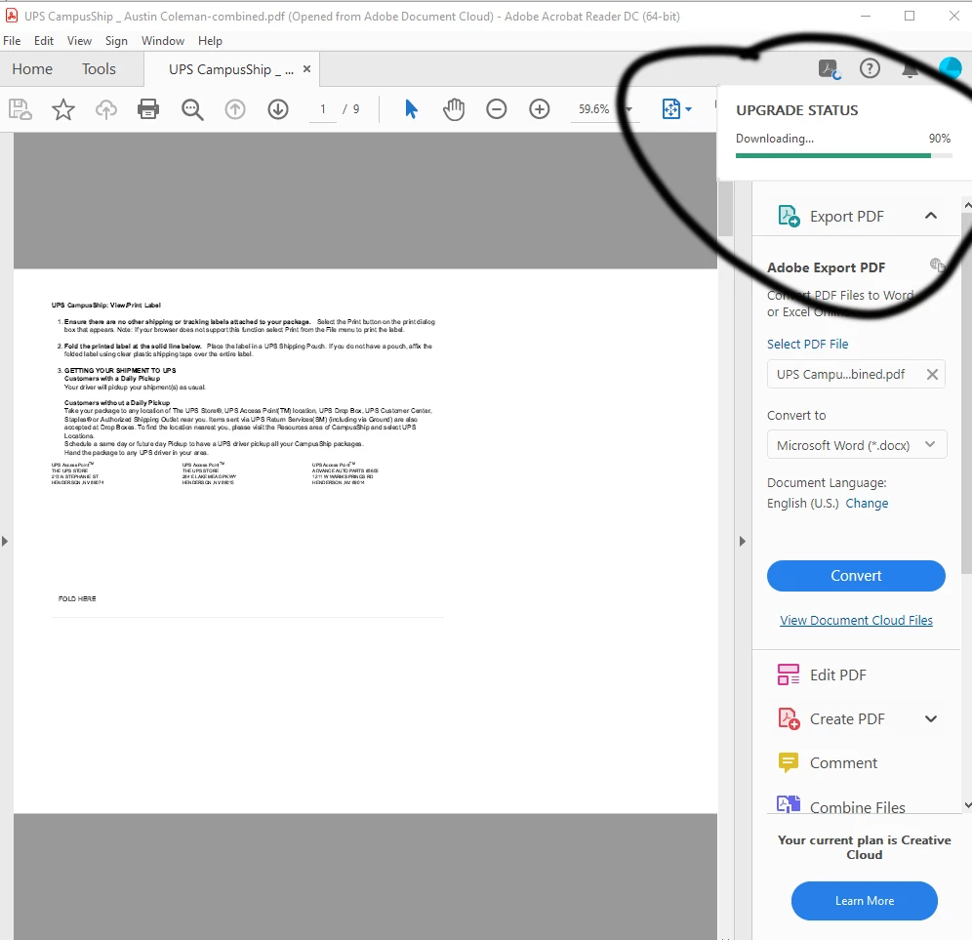Collapse the right tools pane arrow
The height and width of the screenshot is (940, 972).
[x=743, y=541]
